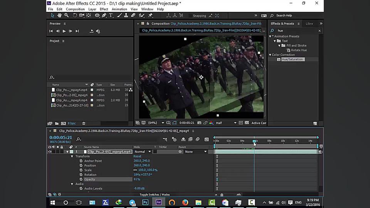This screenshot has height=208, width=370.
Task: Open the Normal blending mode dropdown
Action: coord(142,152)
